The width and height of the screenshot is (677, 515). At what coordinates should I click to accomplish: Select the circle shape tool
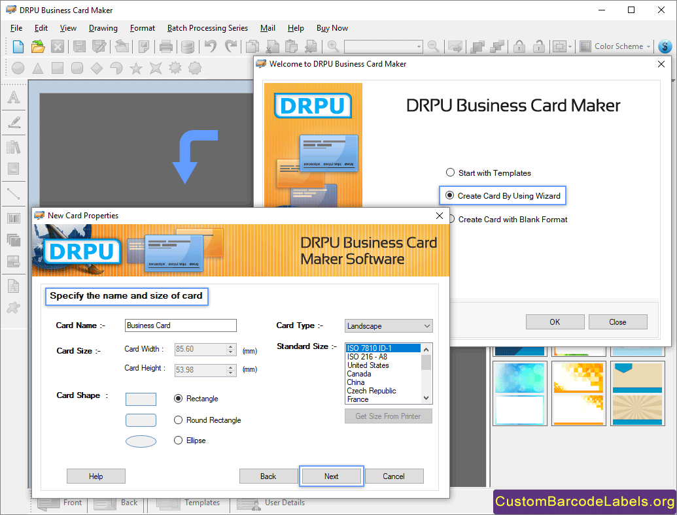[18, 68]
